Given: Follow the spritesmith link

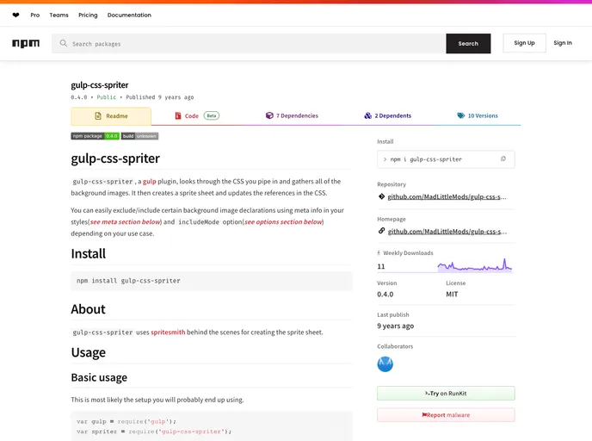Looking at the screenshot, I should pos(168,332).
